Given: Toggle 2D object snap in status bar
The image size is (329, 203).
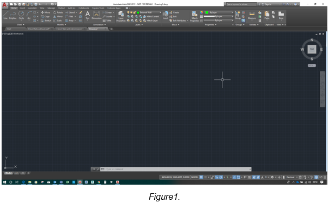Looking at the screenshot, I should (239, 177).
